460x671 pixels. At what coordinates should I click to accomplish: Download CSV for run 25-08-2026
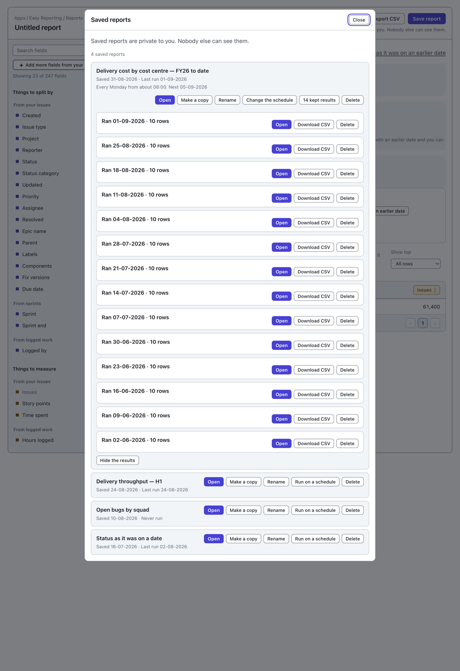[x=314, y=149]
